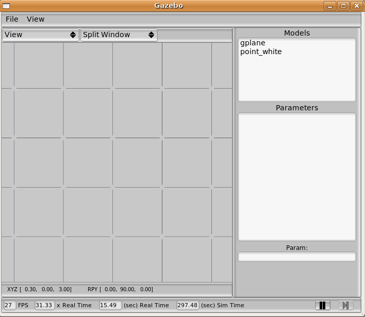
Task: Open the window menu icon in title bar
Action: coord(6,6)
